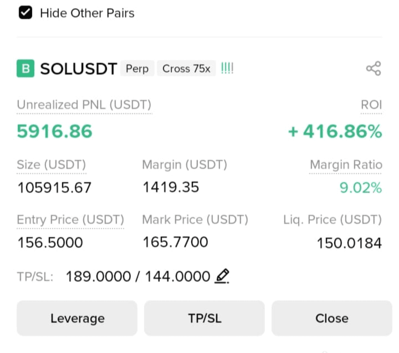Viewport: 399px width, 353px height.
Task: Tap the Cross 75x margin mode tag
Action: pyautogui.click(x=186, y=68)
